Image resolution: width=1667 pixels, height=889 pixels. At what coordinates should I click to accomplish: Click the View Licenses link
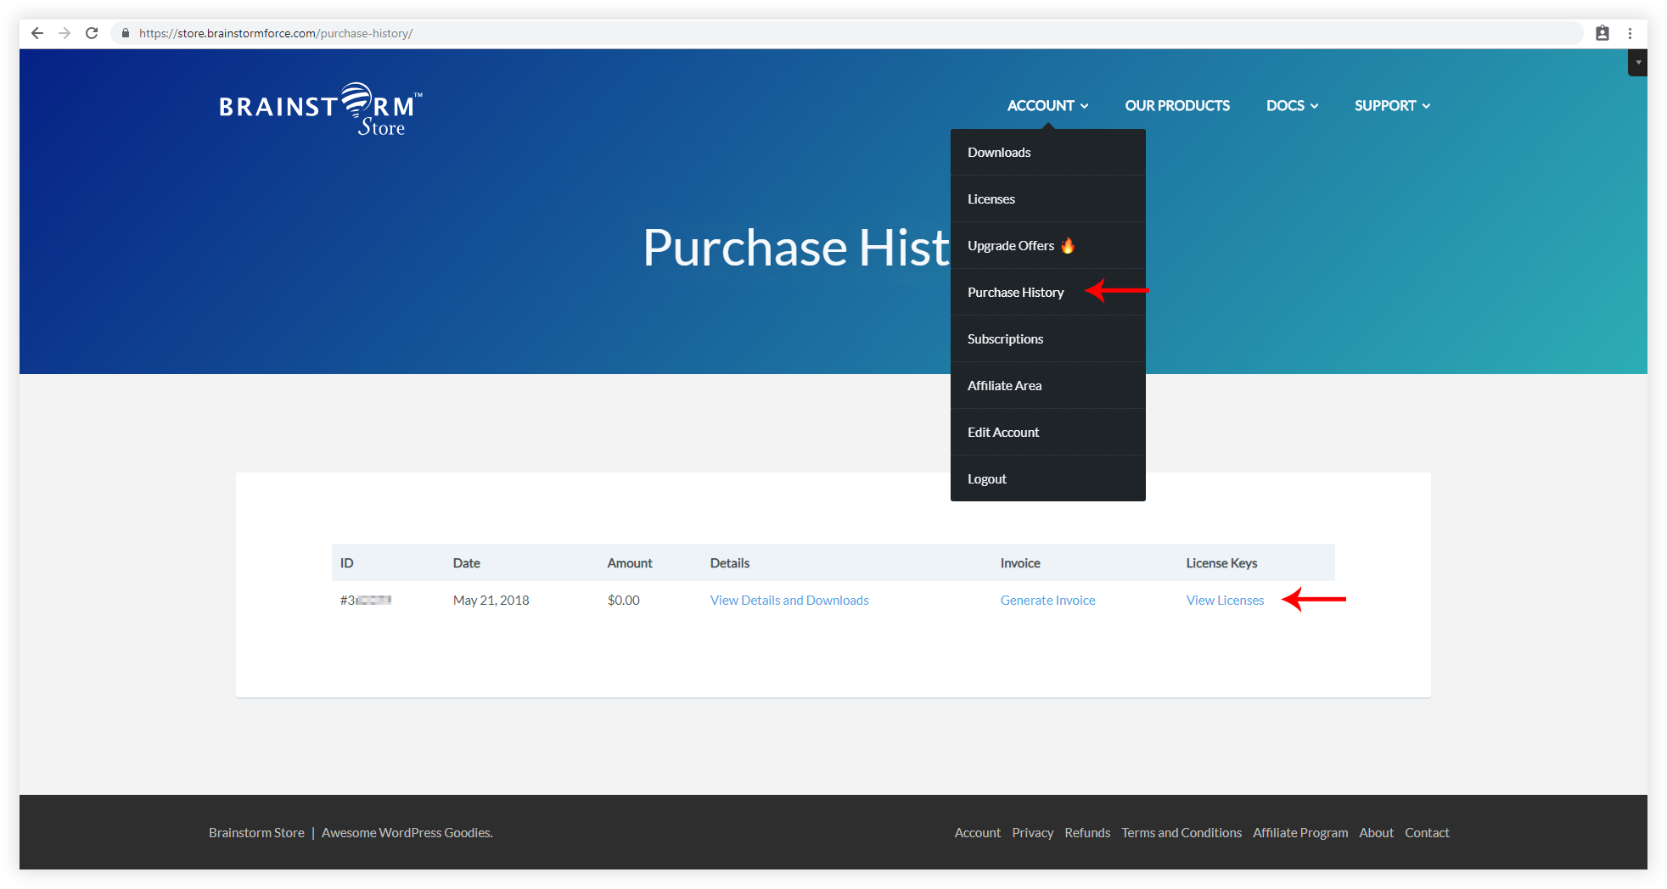1225,601
